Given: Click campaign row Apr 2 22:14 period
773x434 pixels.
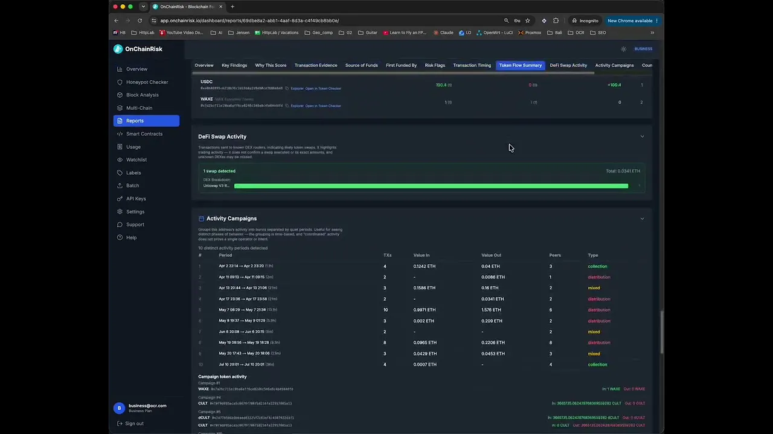Looking at the screenshot, I should 246,266.
